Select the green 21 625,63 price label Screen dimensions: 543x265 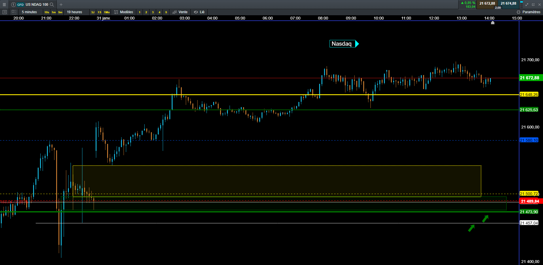pyautogui.click(x=529, y=110)
